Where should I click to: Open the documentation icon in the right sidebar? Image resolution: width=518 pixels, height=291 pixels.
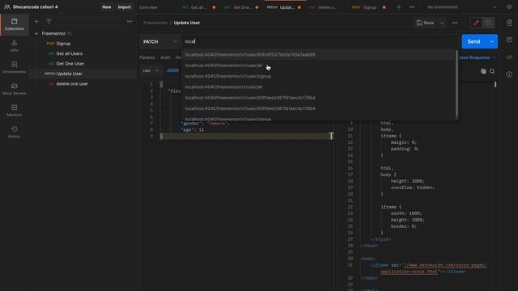point(509,23)
